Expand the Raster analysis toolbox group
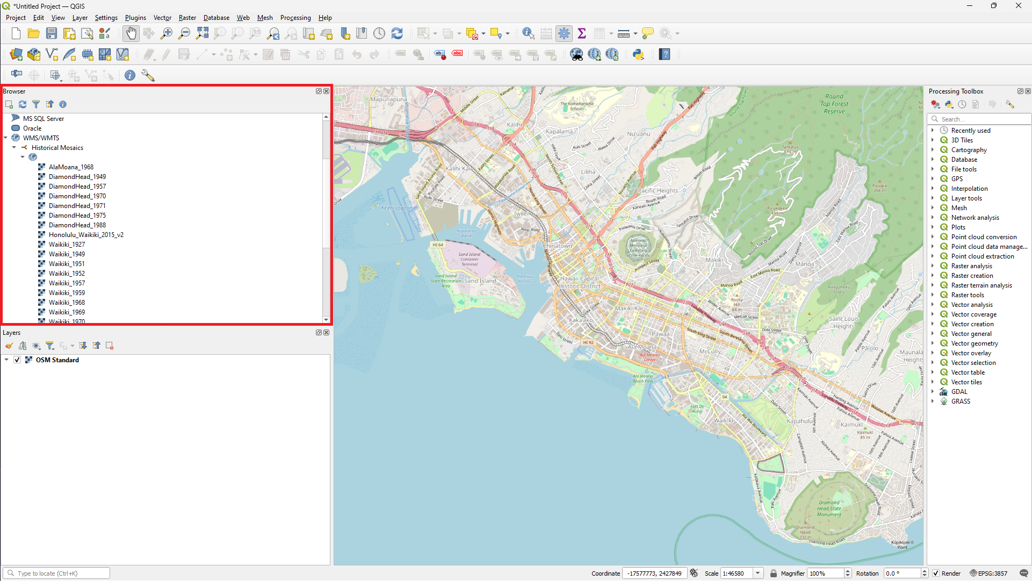 (x=933, y=266)
